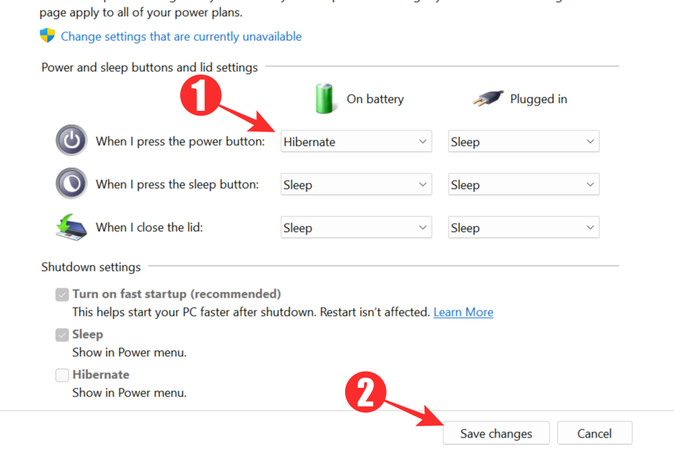This screenshot has height=449, width=674.
Task: Enable Hibernate in Power menu checkbox
Action: 63,375
